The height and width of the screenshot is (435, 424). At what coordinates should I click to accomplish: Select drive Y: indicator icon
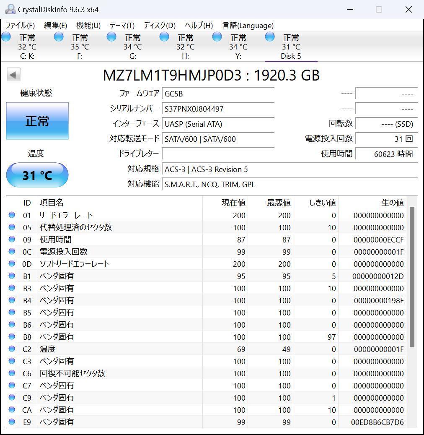tap(217, 36)
